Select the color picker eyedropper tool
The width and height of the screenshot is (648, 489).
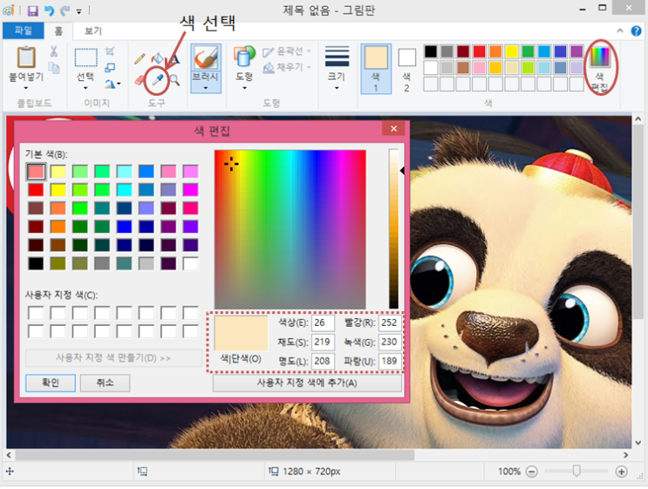[x=158, y=79]
